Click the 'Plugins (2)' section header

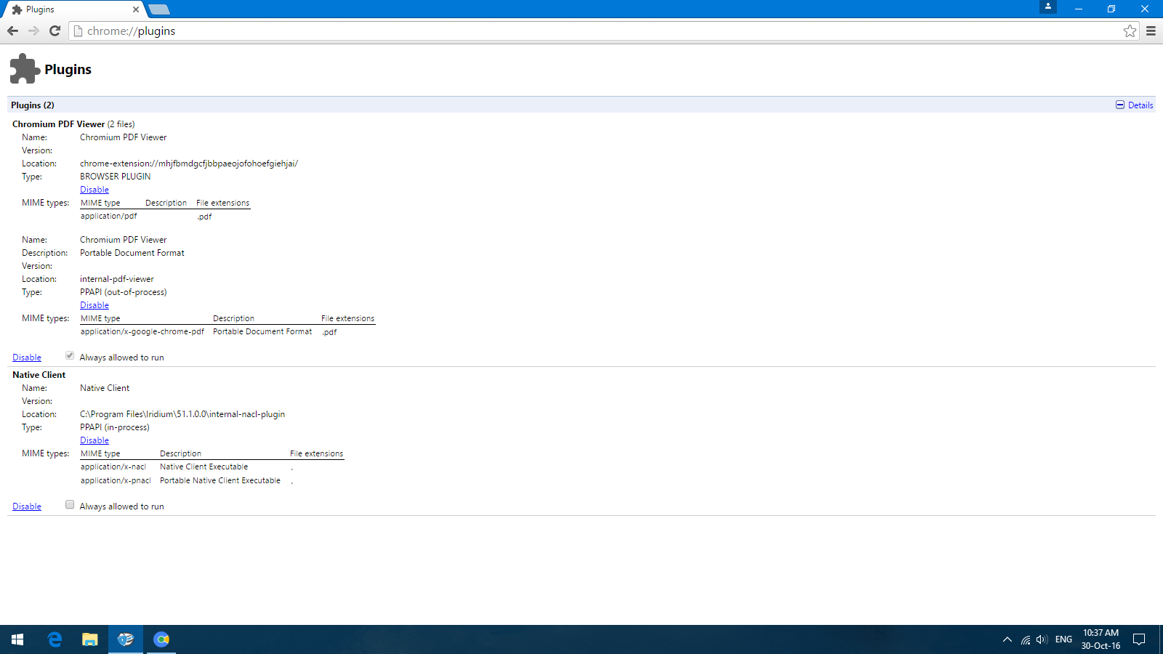[33, 105]
